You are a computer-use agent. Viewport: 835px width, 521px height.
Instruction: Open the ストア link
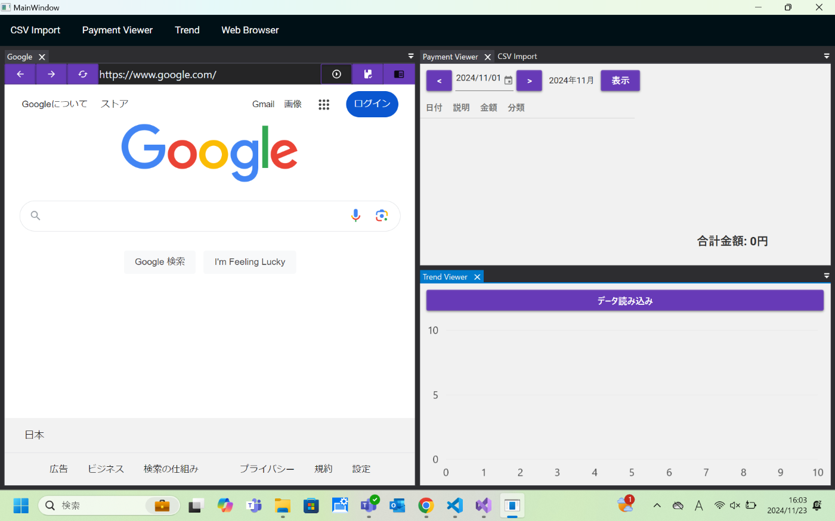115,104
